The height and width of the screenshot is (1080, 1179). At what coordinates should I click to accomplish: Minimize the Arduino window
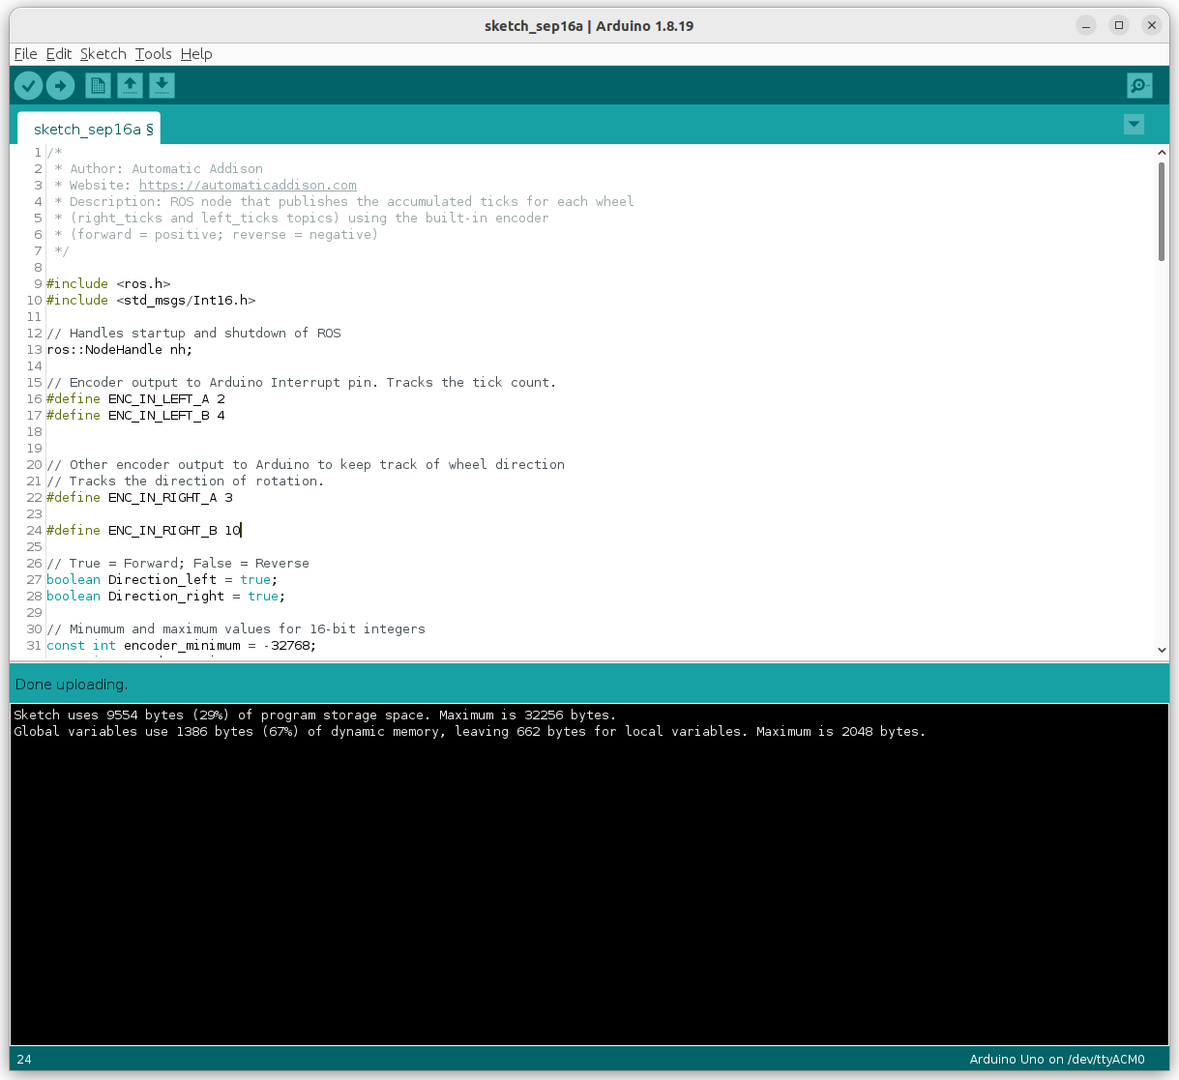[x=1086, y=25]
